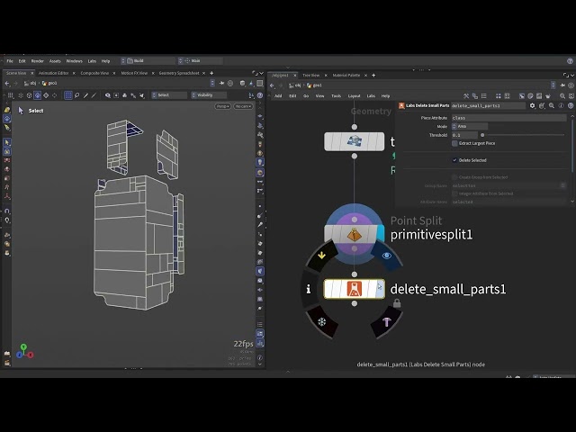Tick Create Group from Selected checkbox
This screenshot has width=576, height=432.
tap(454, 177)
